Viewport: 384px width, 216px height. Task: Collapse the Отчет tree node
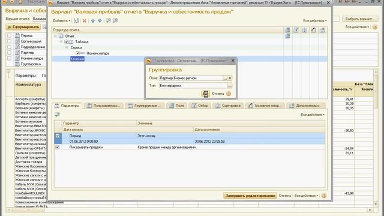[x=55, y=36]
